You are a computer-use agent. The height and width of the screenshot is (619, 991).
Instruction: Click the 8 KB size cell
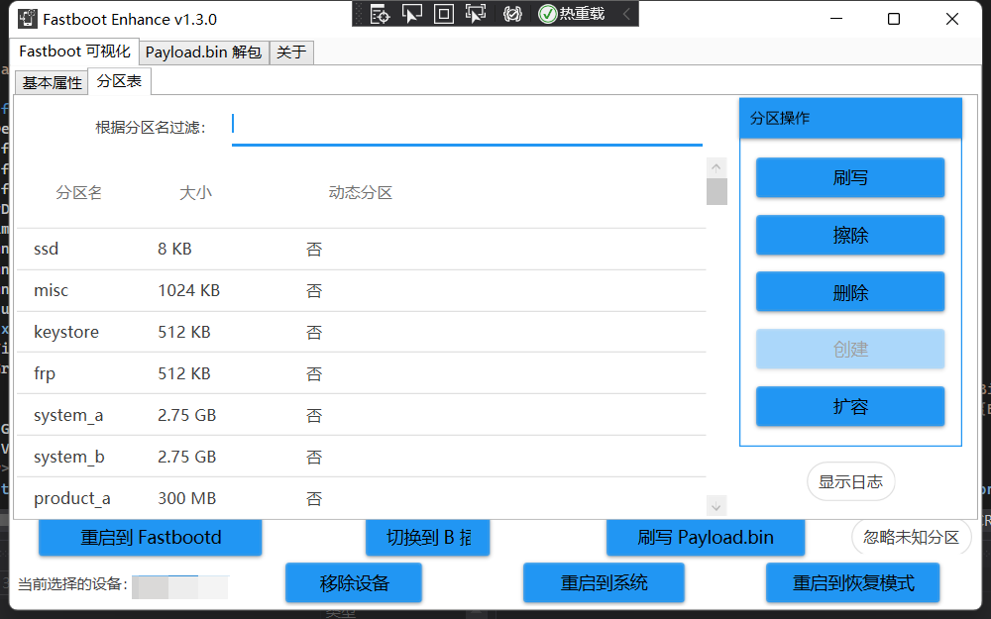pos(174,249)
